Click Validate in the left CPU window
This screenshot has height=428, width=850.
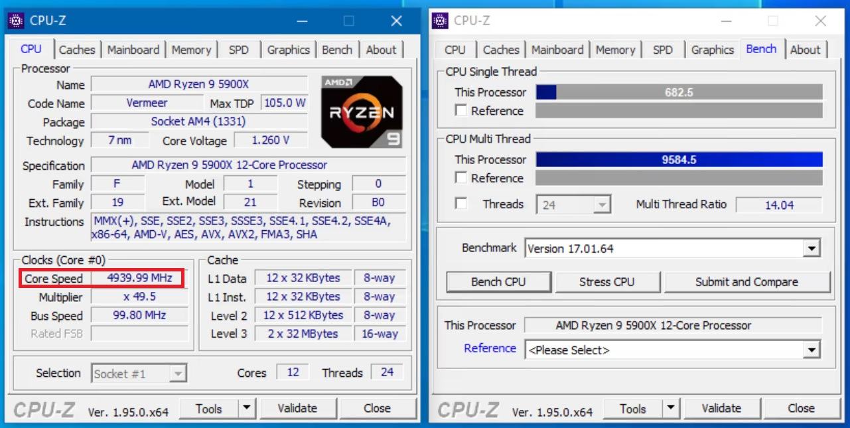coord(297,409)
